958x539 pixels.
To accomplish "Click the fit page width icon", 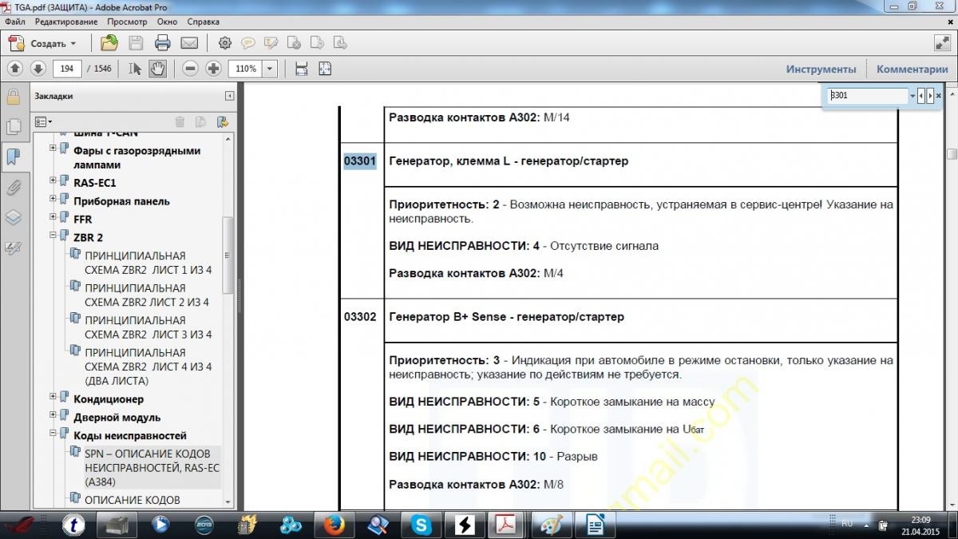I will pos(301,69).
